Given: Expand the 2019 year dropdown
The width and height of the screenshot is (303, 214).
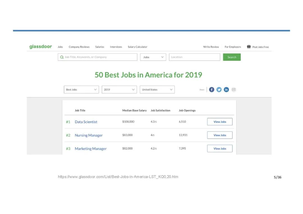Looking at the screenshot, I should coord(119,90).
